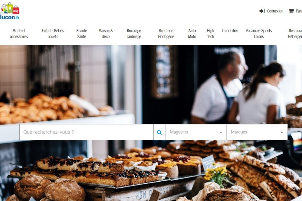Open the Mode et accessoires menu
Image resolution: width=302 pixels, height=201 pixels.
pyautogui.click(x=19, y=33)
